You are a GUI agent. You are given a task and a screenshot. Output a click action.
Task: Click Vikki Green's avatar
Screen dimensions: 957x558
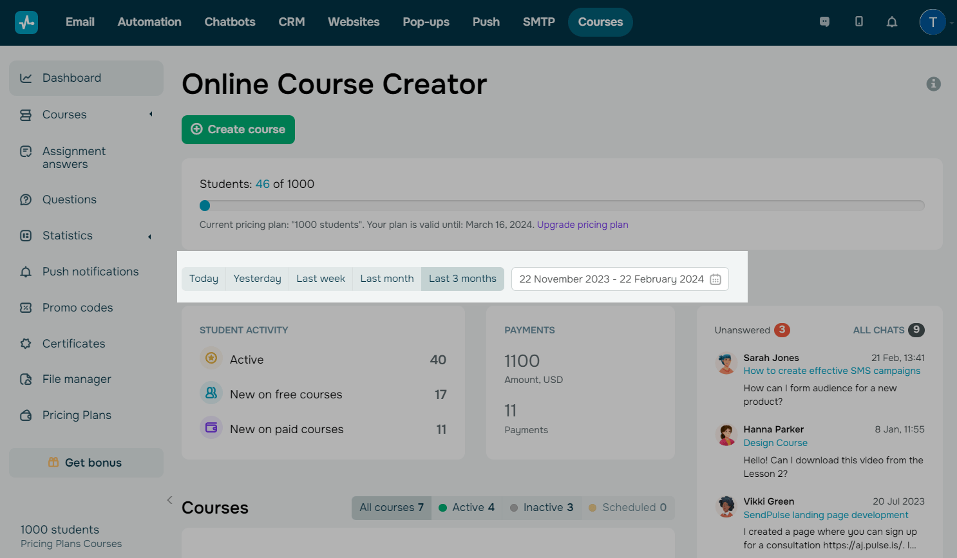[x=726, y=507]
